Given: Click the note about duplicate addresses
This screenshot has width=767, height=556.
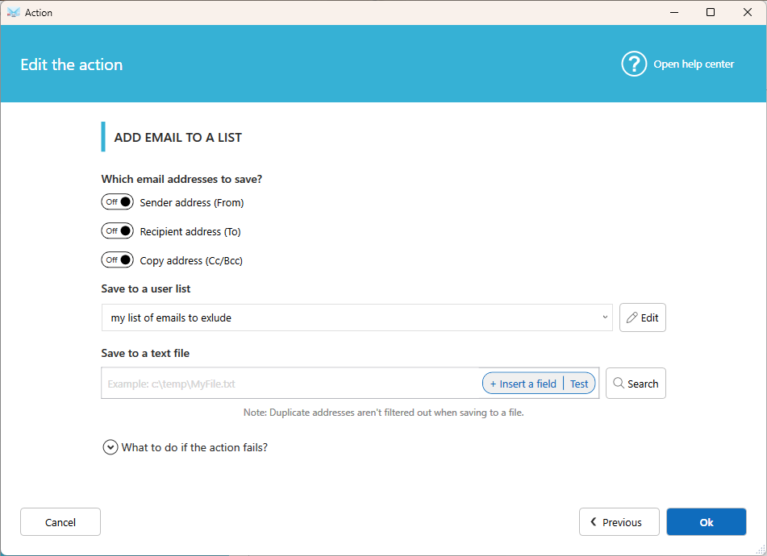Looking at the screenshot, I should point(384,413).
